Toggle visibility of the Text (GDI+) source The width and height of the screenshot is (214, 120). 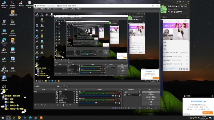click(74, 96)
